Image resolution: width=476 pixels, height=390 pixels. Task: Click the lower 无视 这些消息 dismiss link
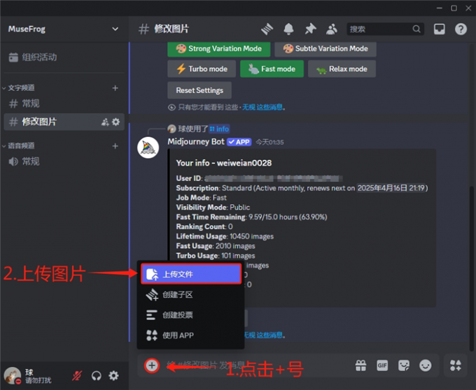[x=264, y=335]
